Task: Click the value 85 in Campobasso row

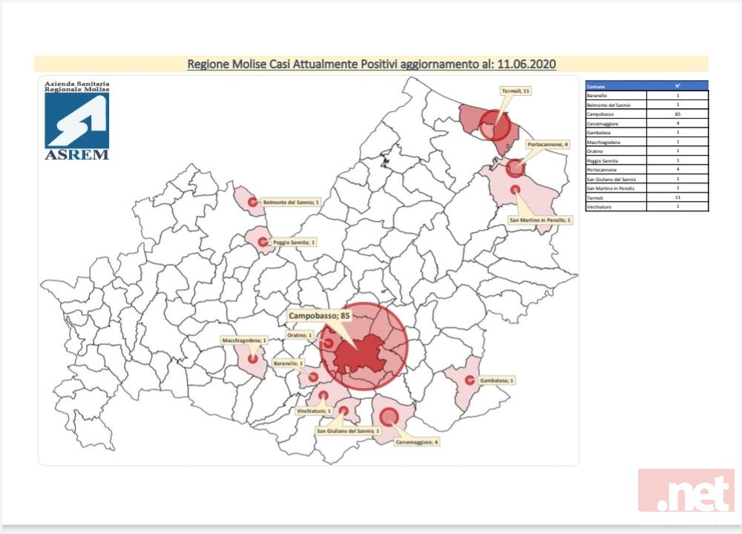Action: [677, 114]
